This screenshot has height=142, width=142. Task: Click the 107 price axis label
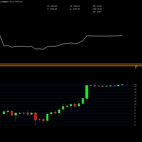point(135,101)
